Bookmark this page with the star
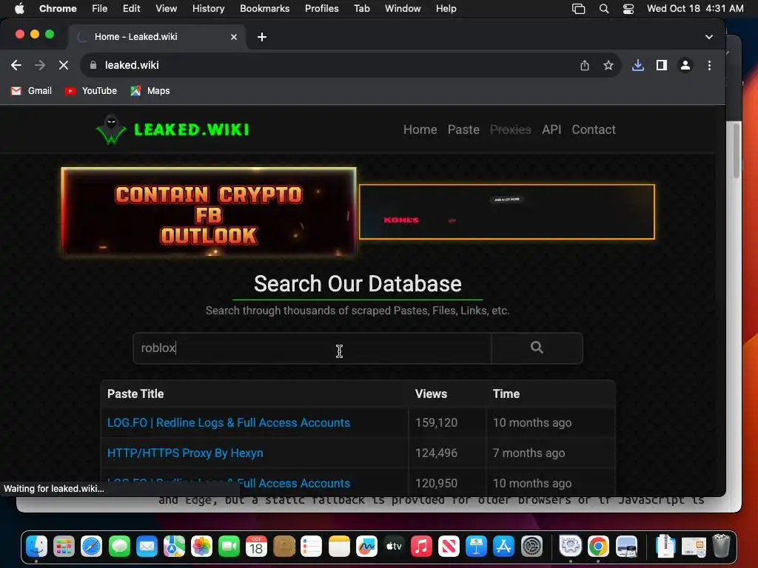 (608, 65)
